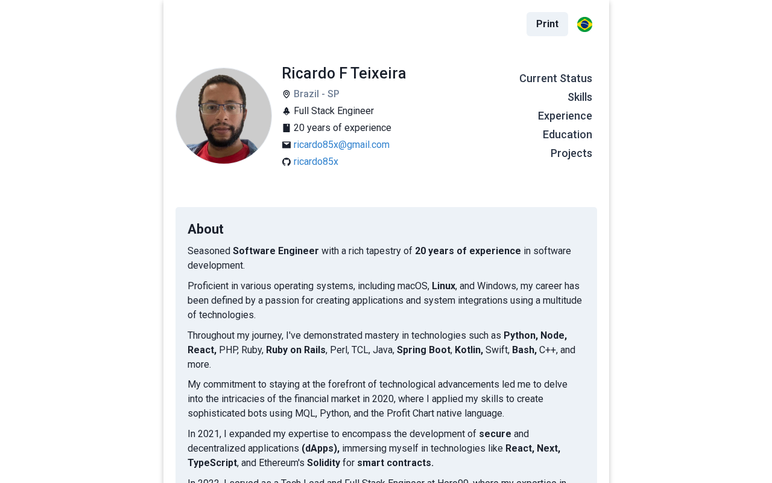Go to the Experience section
Screen dimensions: 772x483
565,116
